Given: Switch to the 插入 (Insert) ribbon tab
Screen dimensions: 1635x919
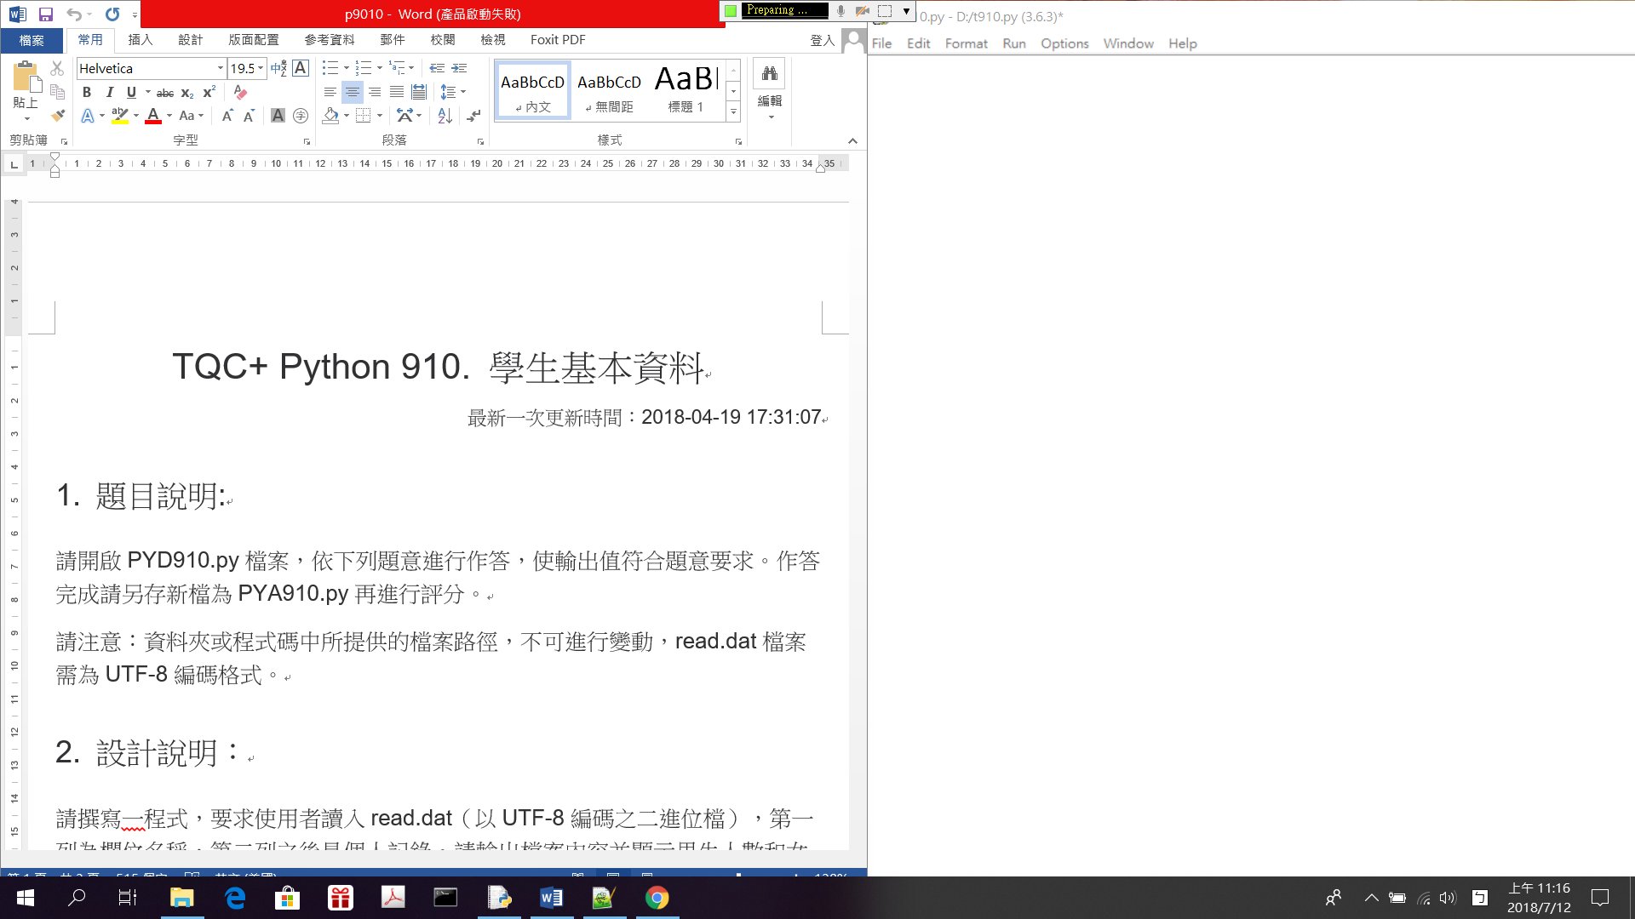Looking at the screenshot, I should pyautogui.click(x=140, y=40).
